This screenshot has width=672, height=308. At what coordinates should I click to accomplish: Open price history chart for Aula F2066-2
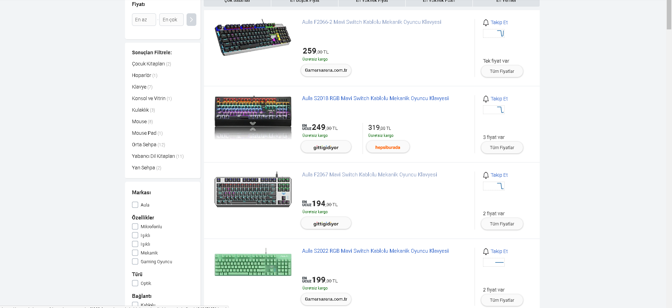tap(494, 34)
